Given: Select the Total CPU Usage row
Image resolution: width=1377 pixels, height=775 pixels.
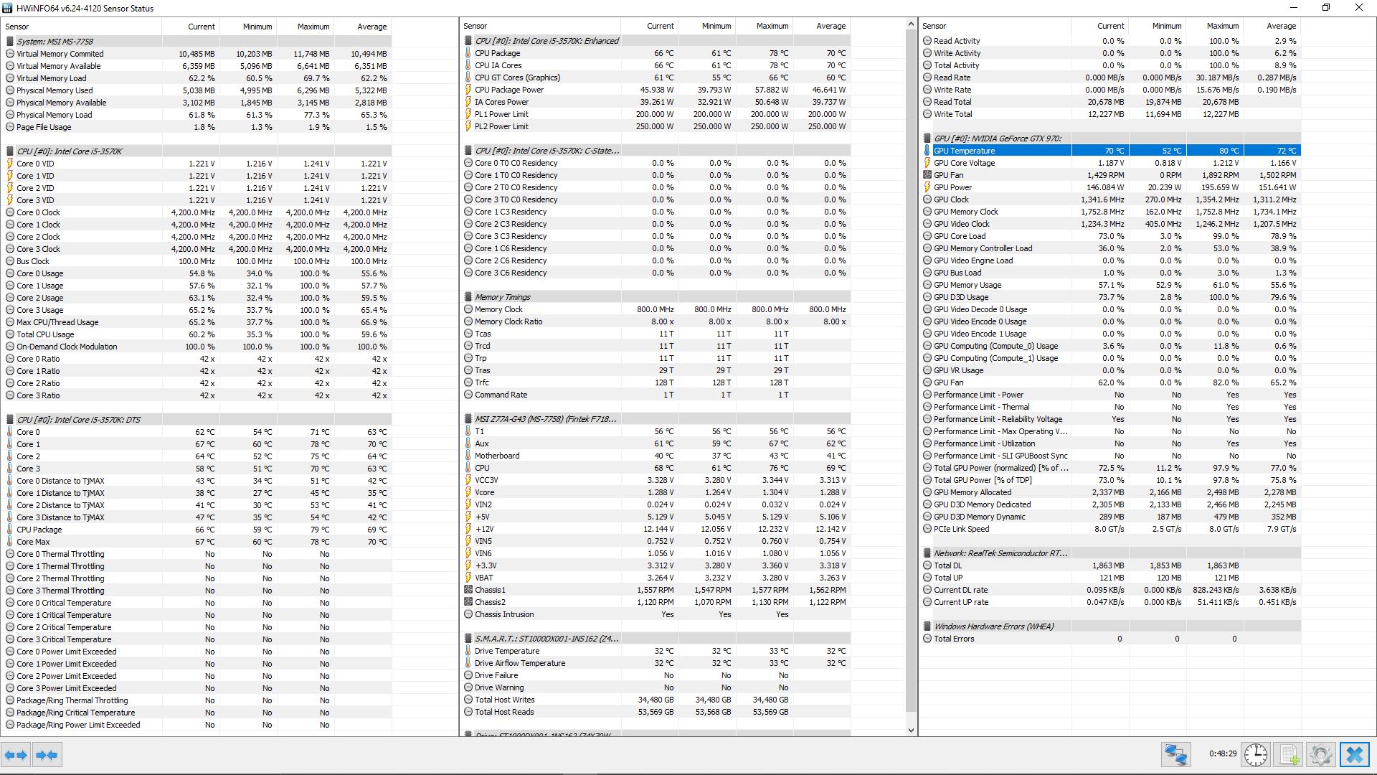Looking at the screenshot, I should 45,334.
